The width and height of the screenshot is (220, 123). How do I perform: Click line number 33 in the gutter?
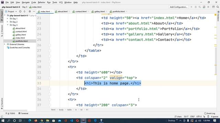[39, 83]
